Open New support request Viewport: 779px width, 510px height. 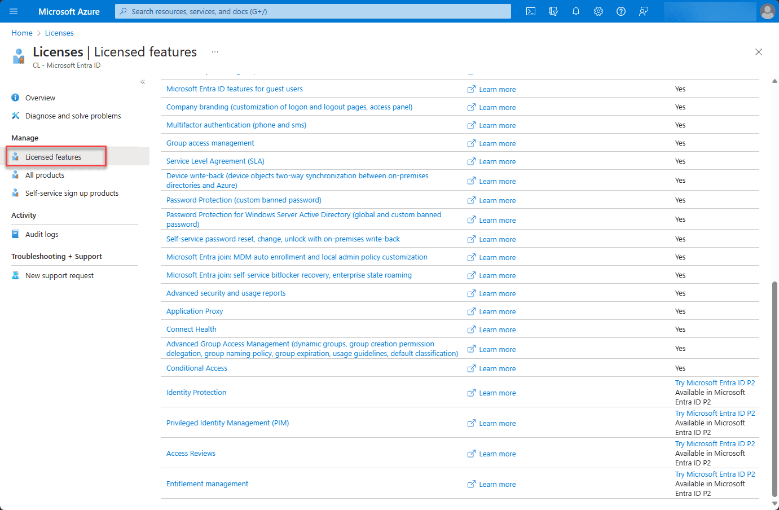tap(59, 275)
